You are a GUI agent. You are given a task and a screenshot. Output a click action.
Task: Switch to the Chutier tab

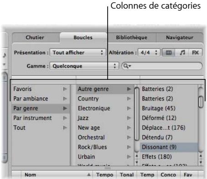point(35,37)
